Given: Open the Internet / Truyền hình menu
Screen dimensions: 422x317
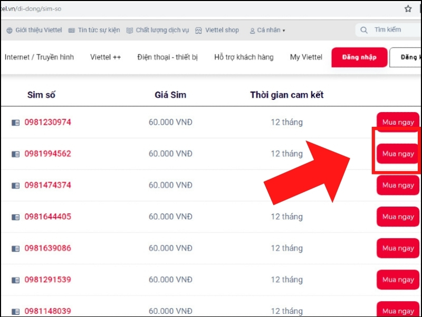Looking at the screenshot, I should (x=39, y=57).
